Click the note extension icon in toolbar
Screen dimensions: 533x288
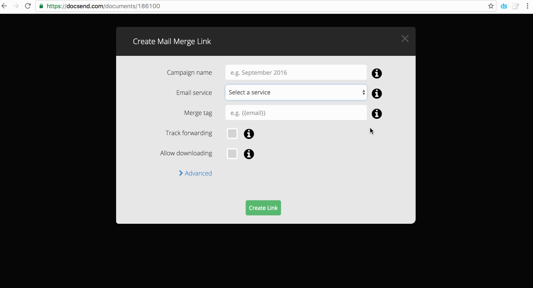(x=515, y=6)
